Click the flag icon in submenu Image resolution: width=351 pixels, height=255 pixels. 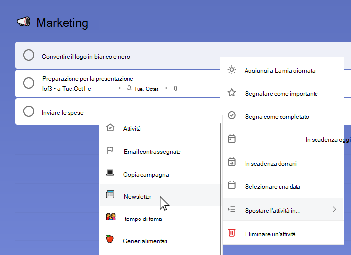(110, 150)
